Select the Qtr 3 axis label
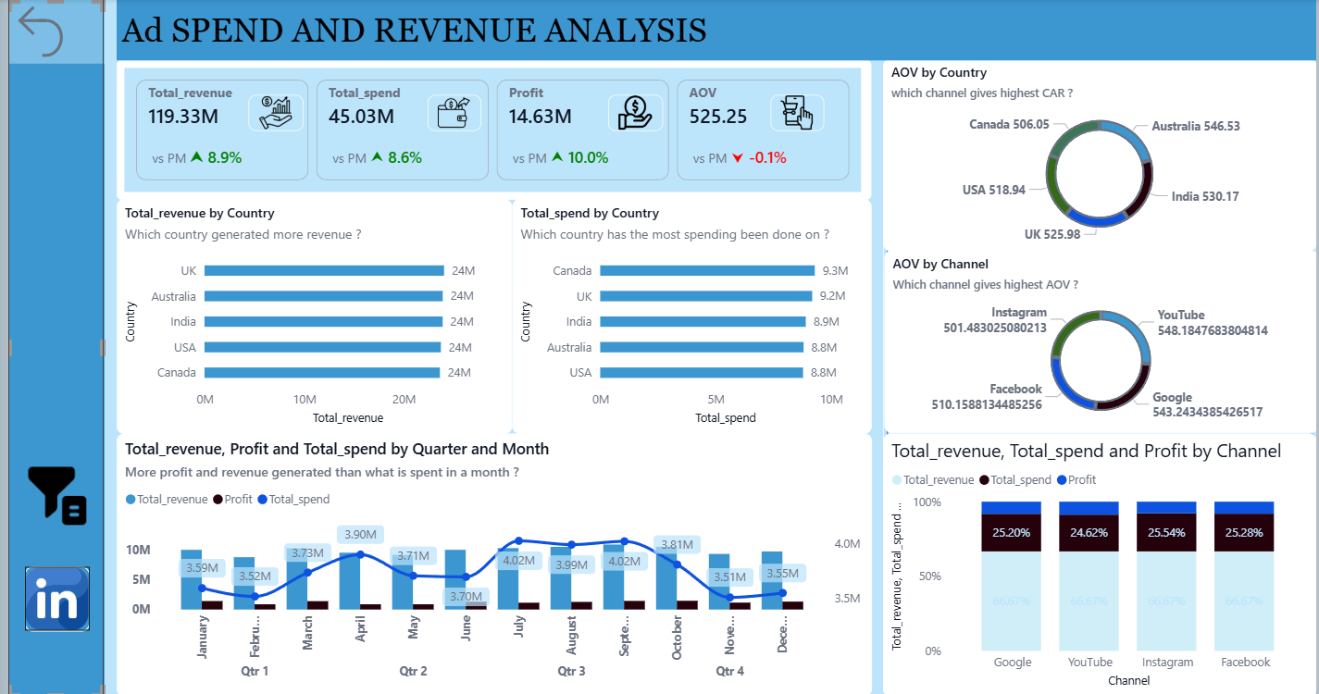 click(571, 671)
